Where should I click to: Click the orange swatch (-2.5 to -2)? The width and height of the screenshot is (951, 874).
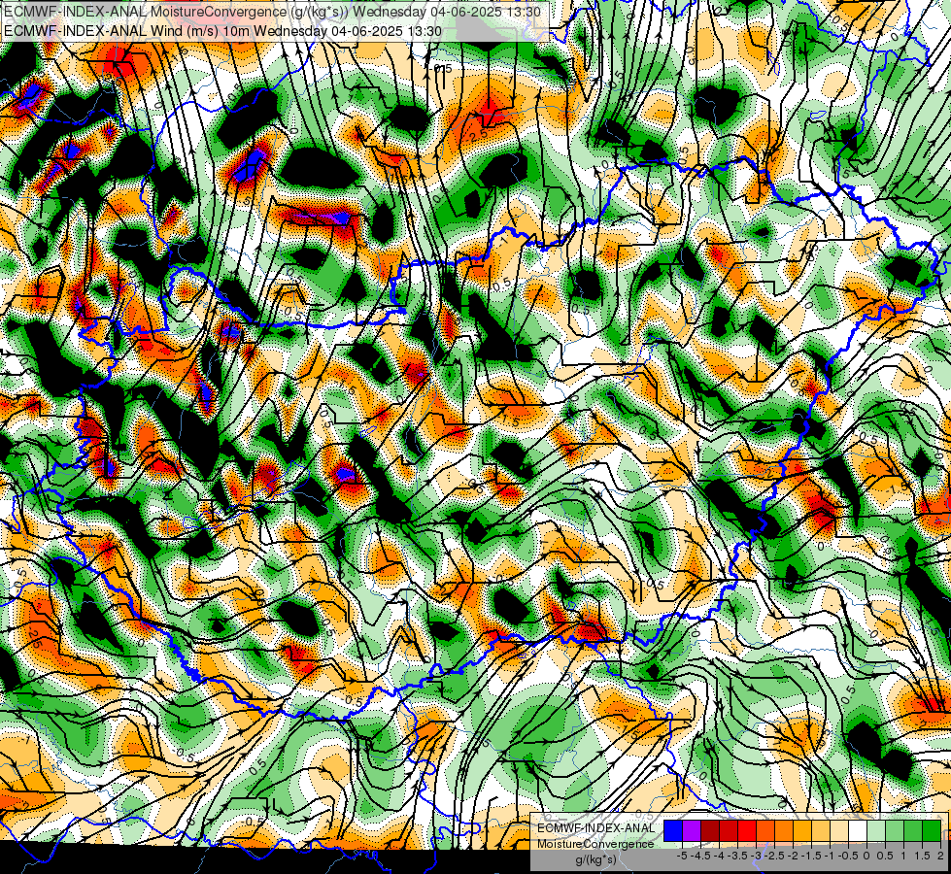784,831
